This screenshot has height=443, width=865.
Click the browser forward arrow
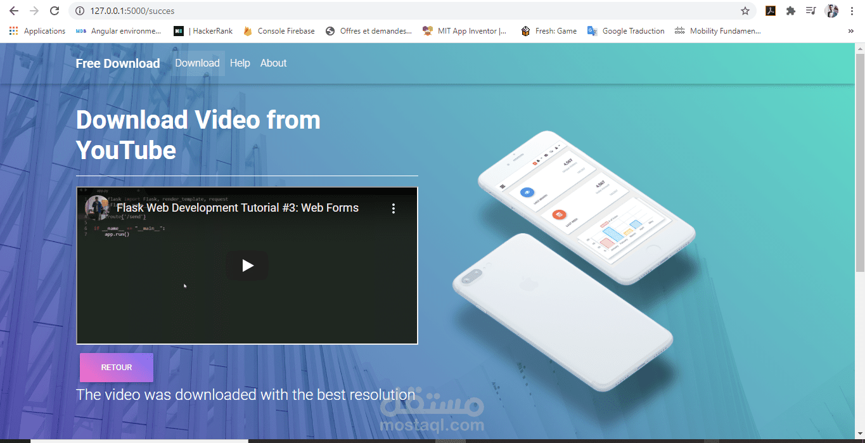click(x=34, y=11)
